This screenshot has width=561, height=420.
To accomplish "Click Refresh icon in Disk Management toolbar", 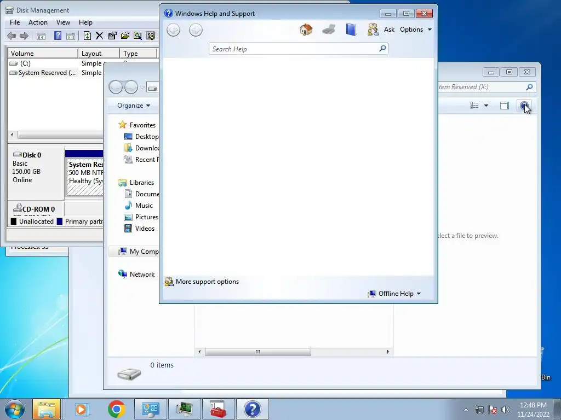I will [87, 36].
